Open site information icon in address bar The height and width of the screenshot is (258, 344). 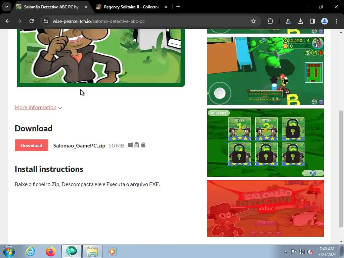click(46, 21)
